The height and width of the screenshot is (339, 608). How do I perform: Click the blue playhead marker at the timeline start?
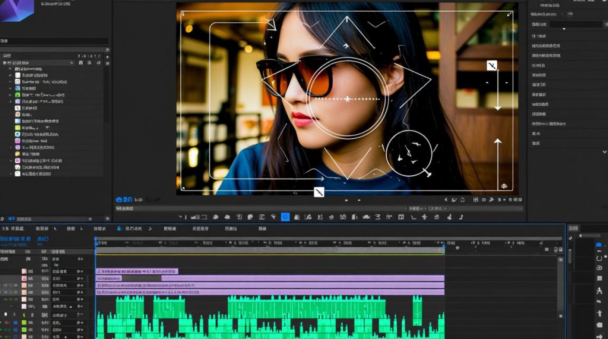95,239
